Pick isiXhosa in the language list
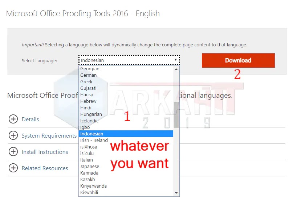297x197 pixels. (126, 147)
